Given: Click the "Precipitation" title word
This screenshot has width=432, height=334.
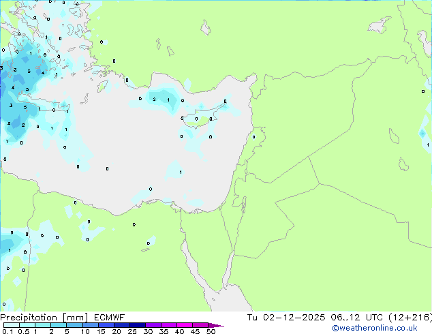Looking at the screenshot, I should point(29,318).
